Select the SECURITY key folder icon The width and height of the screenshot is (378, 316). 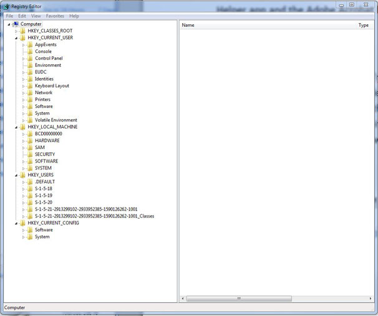[30, 154]
